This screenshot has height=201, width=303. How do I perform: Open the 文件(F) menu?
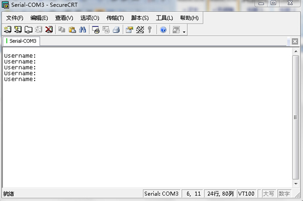point(14,18)
